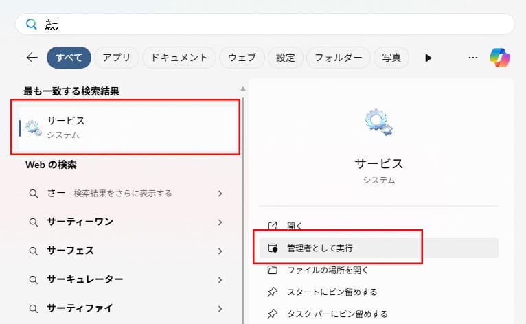Viewport: 526px width, 324px height.
Task: Expand the サーティーワン web suggestion chevron
Action: click(x=220, y=222)
